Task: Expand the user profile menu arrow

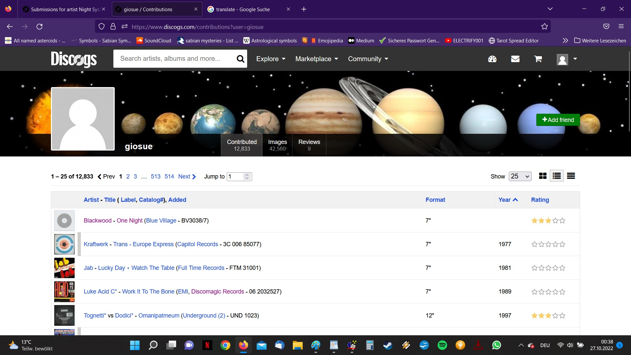Action: click(575, 59)
